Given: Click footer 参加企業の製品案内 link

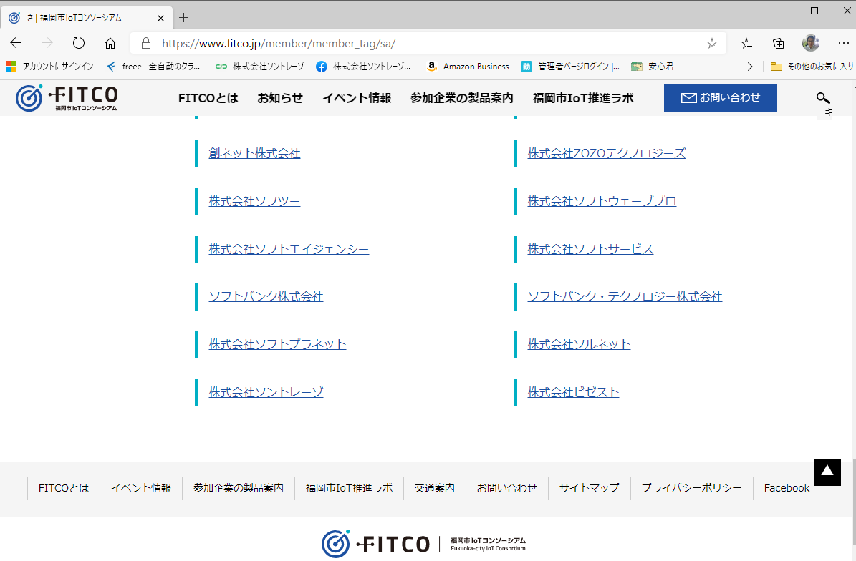Looking at the screenshot, I should 238,488.
